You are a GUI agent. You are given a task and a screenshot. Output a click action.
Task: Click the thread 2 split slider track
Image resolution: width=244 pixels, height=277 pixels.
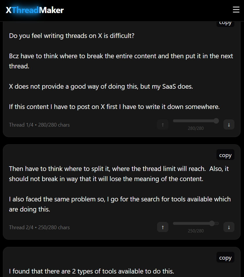pyautogui.click(x=196, y=223)
